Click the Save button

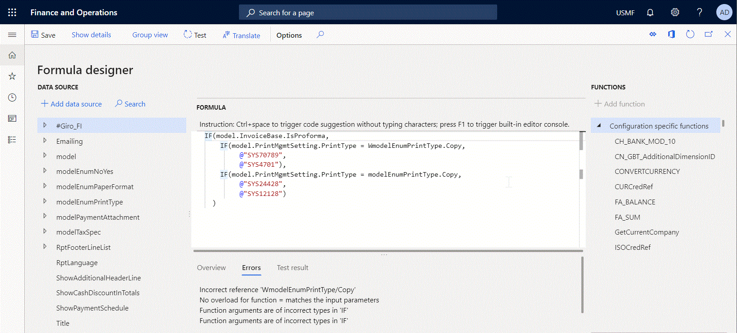point(43,35)
